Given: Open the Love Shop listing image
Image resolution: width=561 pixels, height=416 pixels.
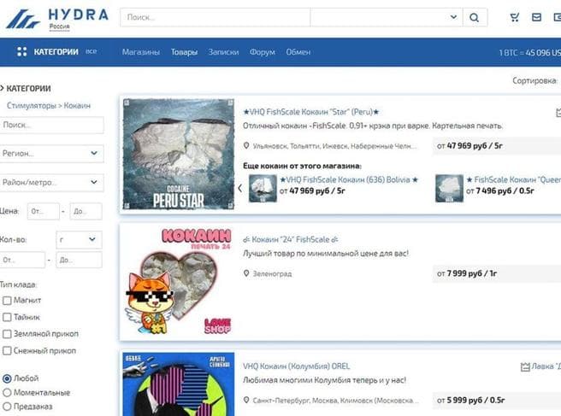Looking at the screenshot, I should 178,281.
